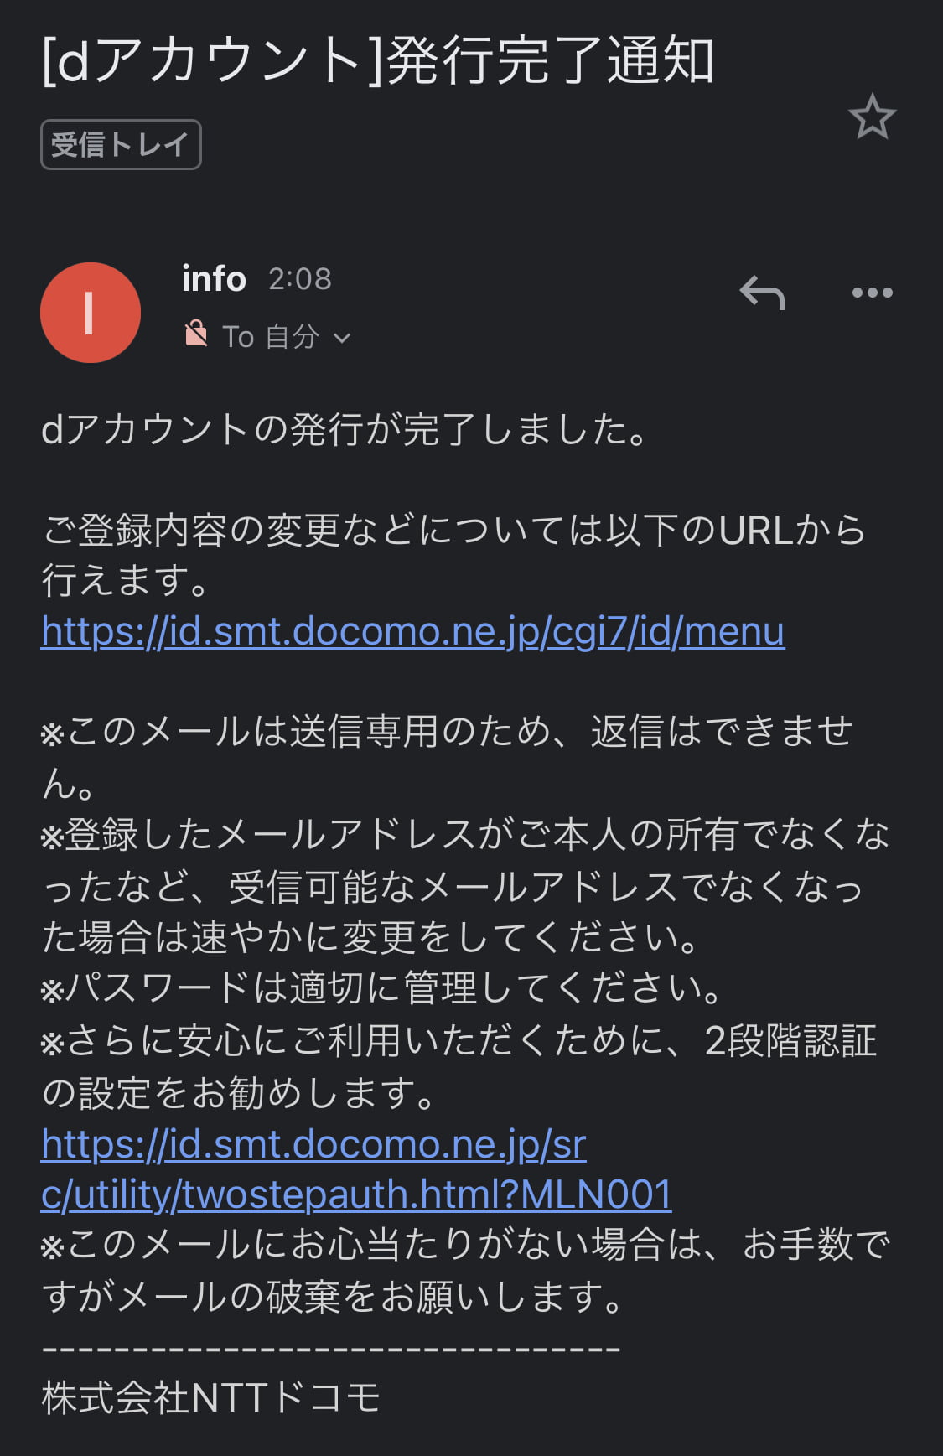Open the docomo cgi7/id/menu link
The height and width of the screenshot is (1456, 943).
(412, 631)
